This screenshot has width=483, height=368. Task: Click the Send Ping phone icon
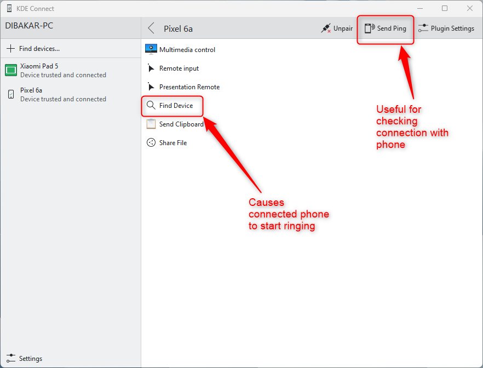pyautogui.click(x=369, y=28)
